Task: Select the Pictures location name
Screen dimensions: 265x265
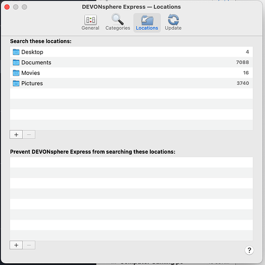Action: click(32, 83)
